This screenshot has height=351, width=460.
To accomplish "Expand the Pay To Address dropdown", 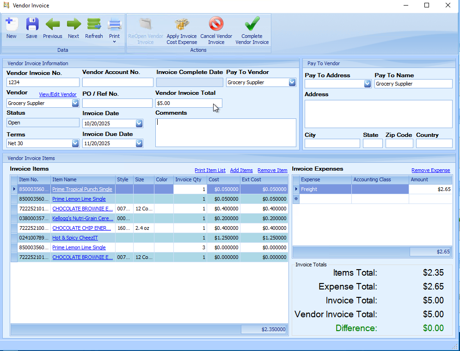I will click(x=368, y=84).
